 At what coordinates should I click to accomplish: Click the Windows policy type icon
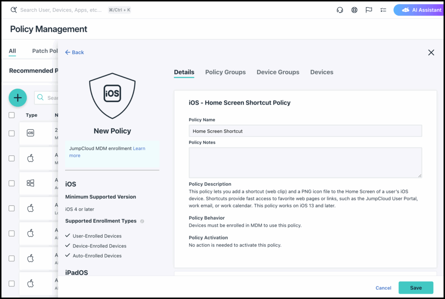(30, 183)
